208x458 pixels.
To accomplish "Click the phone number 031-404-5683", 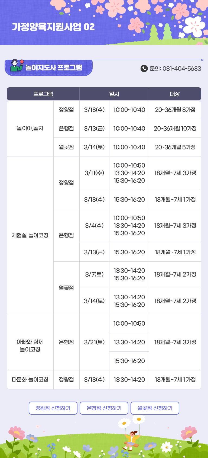I will point(182,69).
